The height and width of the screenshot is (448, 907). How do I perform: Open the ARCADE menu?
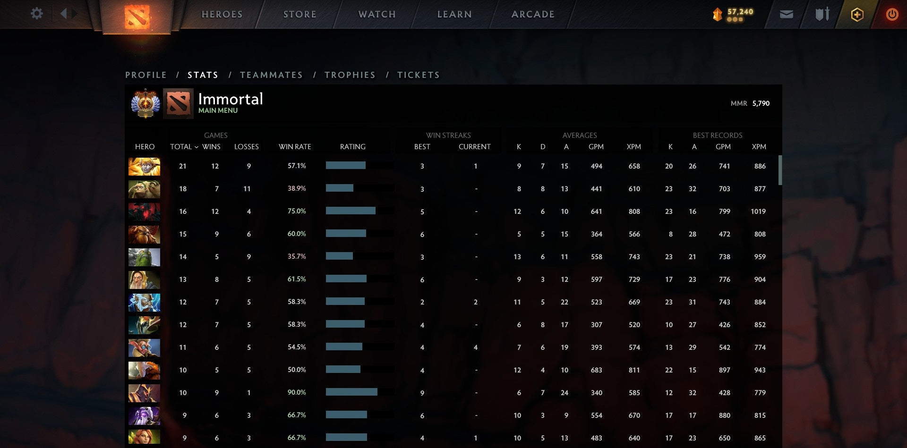pos(533,14)
